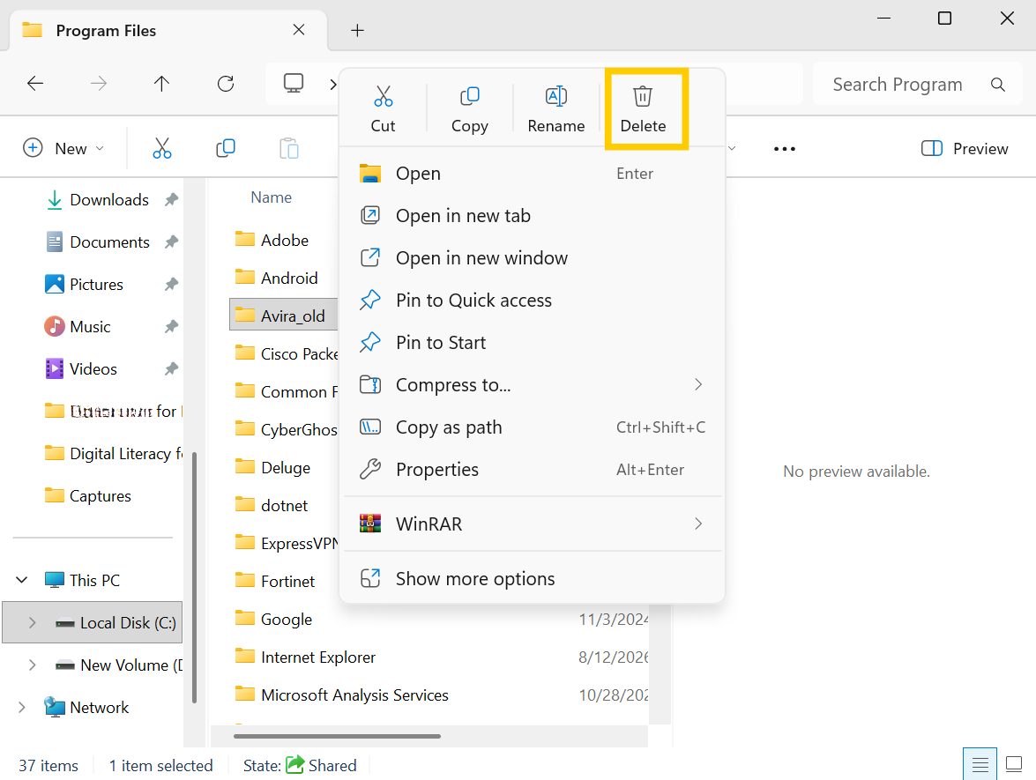Open Digital Literacy folder in sidebar
Screen dimensions: 1036x780
pyautogui.click(x=112, y=454)
